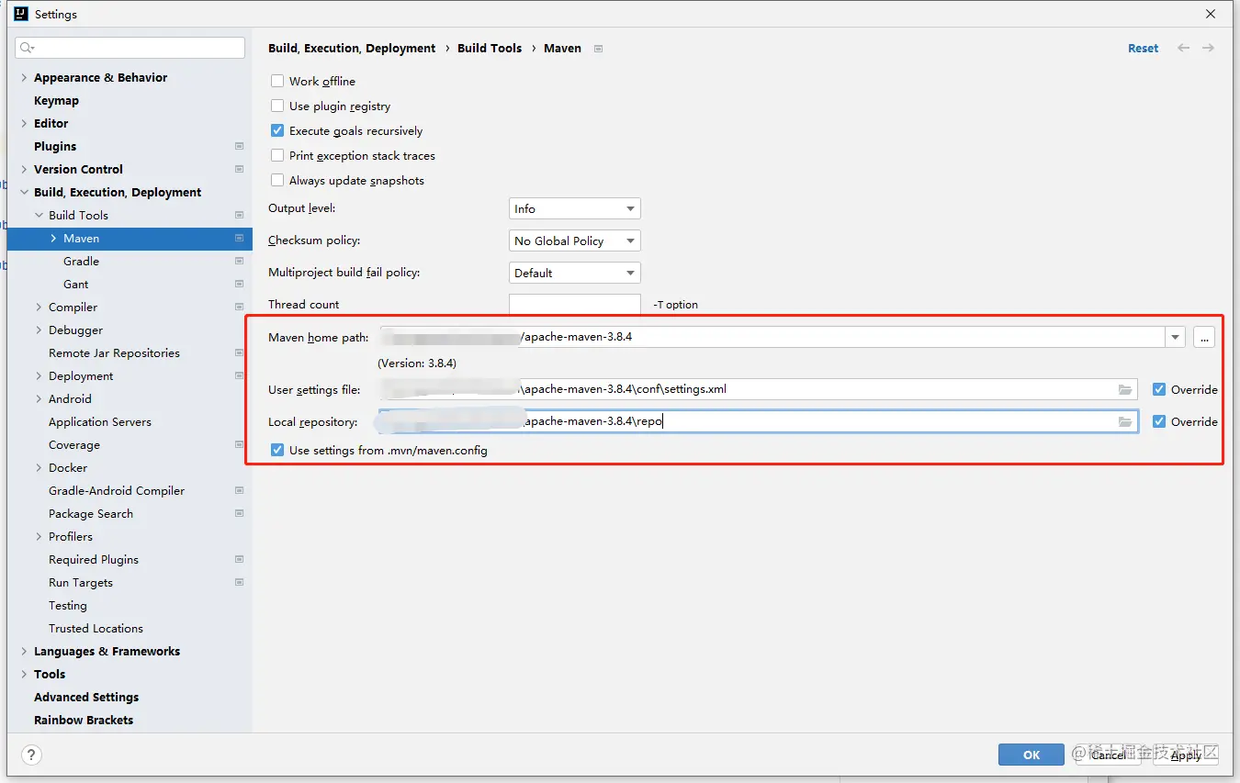
Task: Open Application Servers settings
Action: 100,421
